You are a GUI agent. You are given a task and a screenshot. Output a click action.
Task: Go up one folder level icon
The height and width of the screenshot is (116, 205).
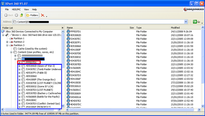[x=21, y=15]
